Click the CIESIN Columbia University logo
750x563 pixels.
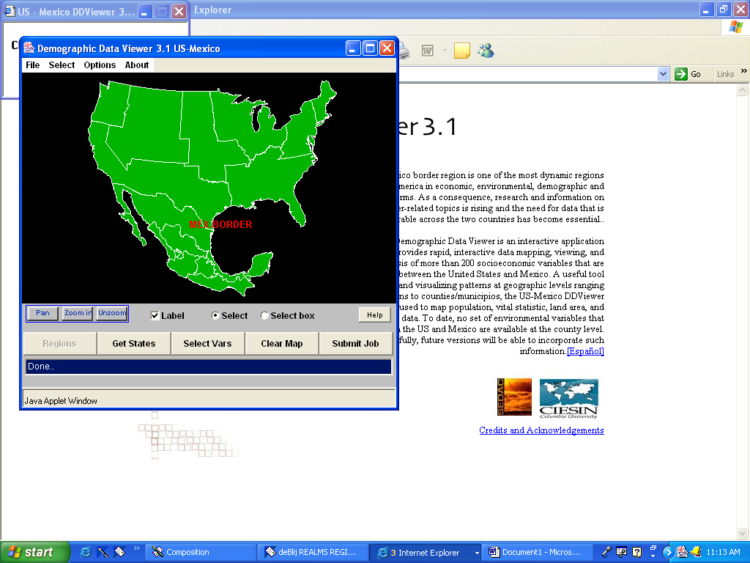[568, 399]
